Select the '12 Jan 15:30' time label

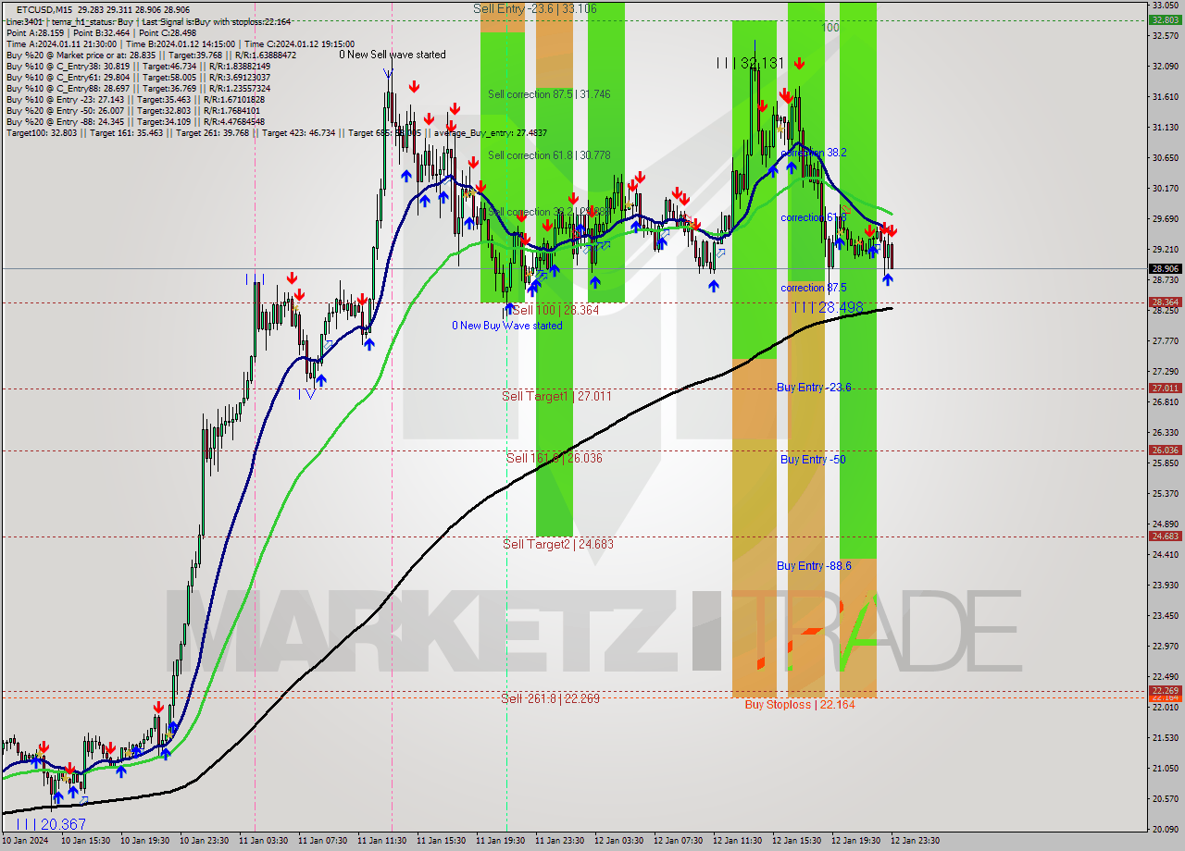(796, 841)
